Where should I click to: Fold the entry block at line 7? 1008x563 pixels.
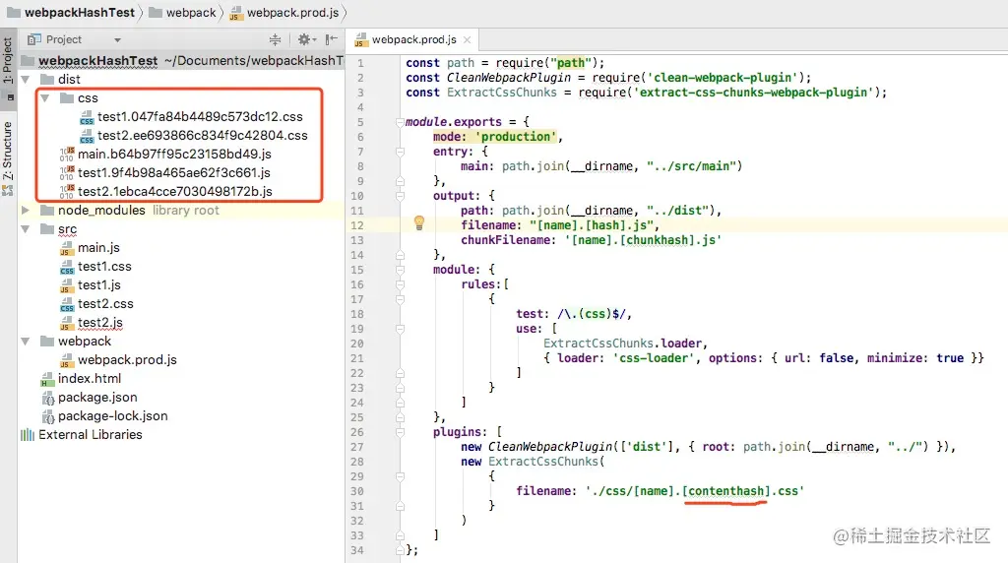(x=400, y=152)
